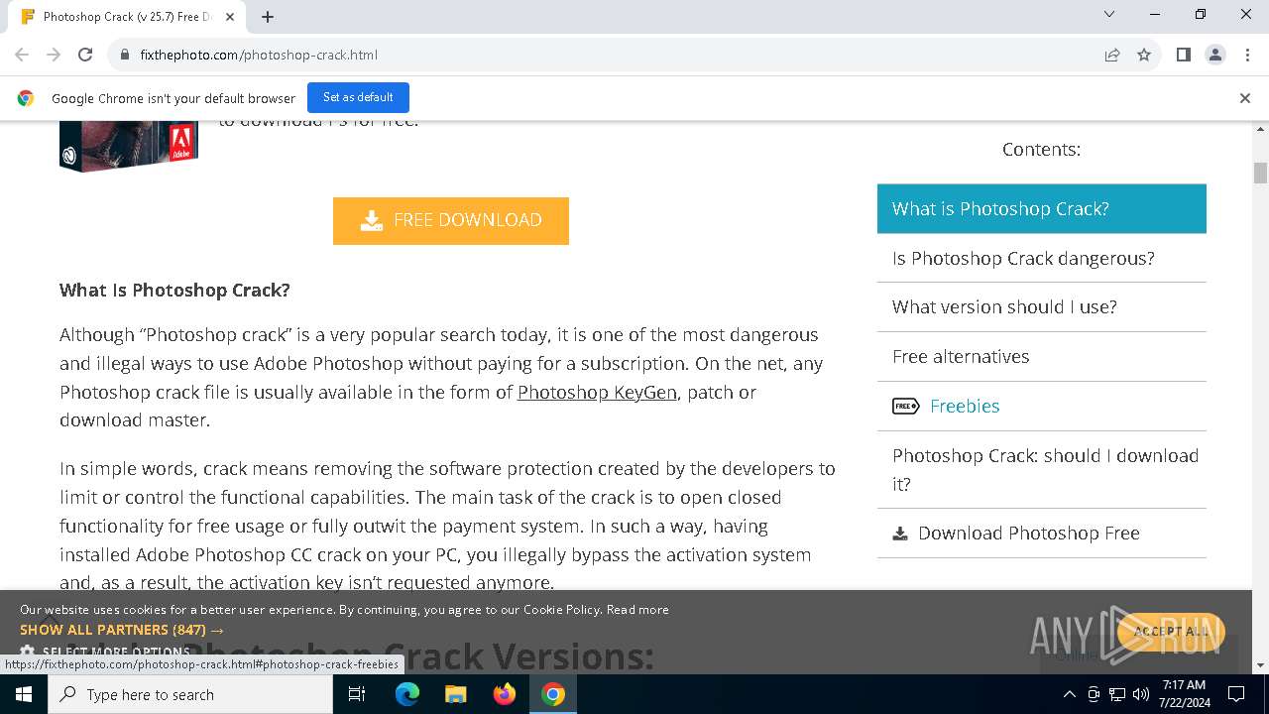Open the Chrome side panel
Image resolution: width=1269 pixels, height=714 pixels.
(1183, 55)
